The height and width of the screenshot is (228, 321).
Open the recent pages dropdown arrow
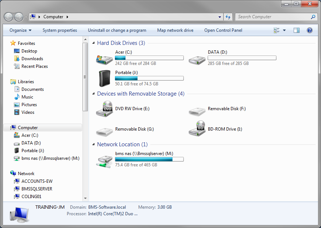point(26,17)
